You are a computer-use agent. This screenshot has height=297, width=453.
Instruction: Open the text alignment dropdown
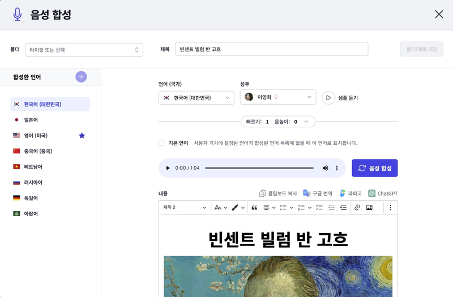pos(269,208)
